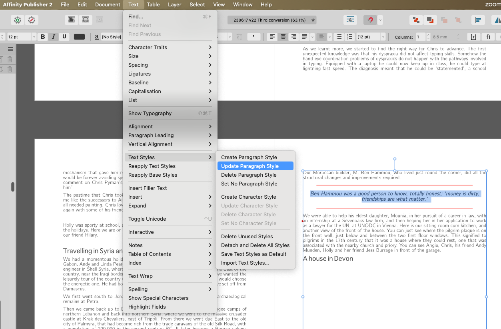Show special characters with pilcrow icon
This screenshot has height=329, width=501.
[254, 37]
